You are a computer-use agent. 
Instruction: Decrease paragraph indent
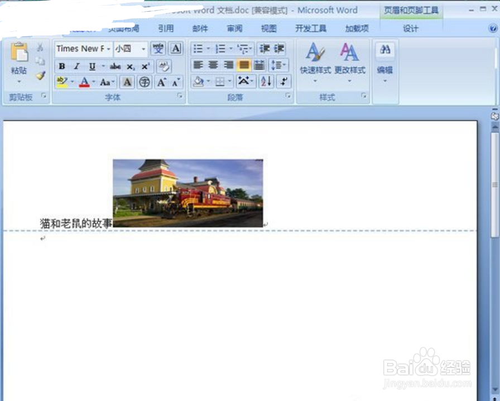[x=265, y=49]
